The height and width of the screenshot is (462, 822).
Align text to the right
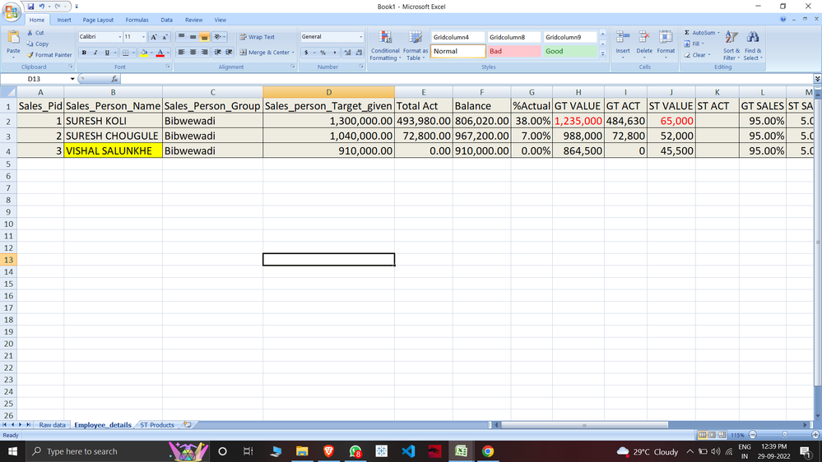[x=204, y=53]
